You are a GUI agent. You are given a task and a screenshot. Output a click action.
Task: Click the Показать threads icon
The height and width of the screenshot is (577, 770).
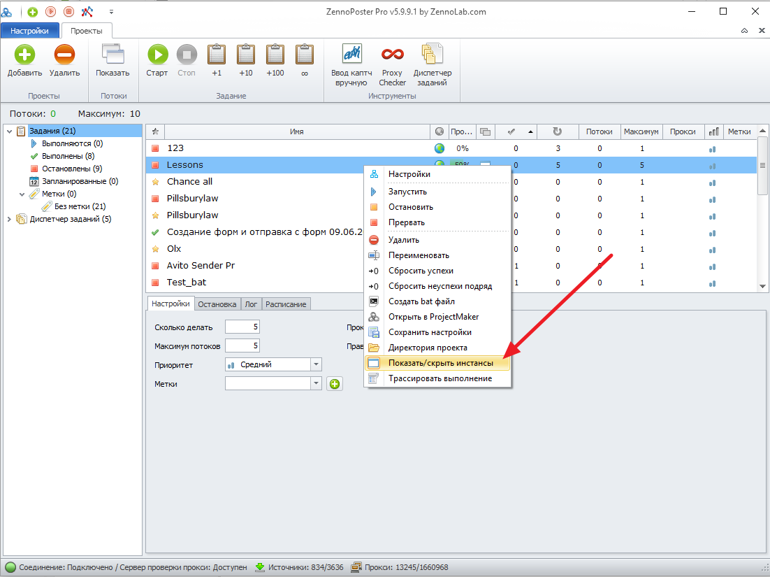[x=112, y=55]
